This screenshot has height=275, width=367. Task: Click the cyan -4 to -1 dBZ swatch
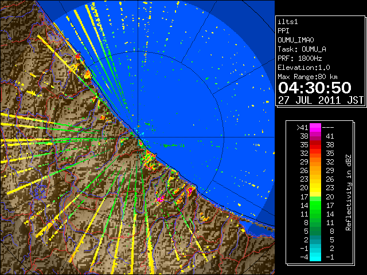point(315,257)
